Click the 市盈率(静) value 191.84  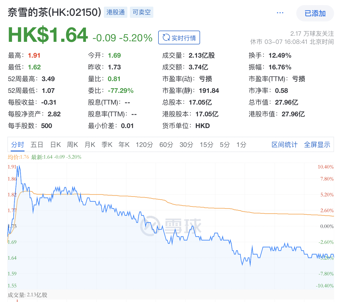pos(209,91)
